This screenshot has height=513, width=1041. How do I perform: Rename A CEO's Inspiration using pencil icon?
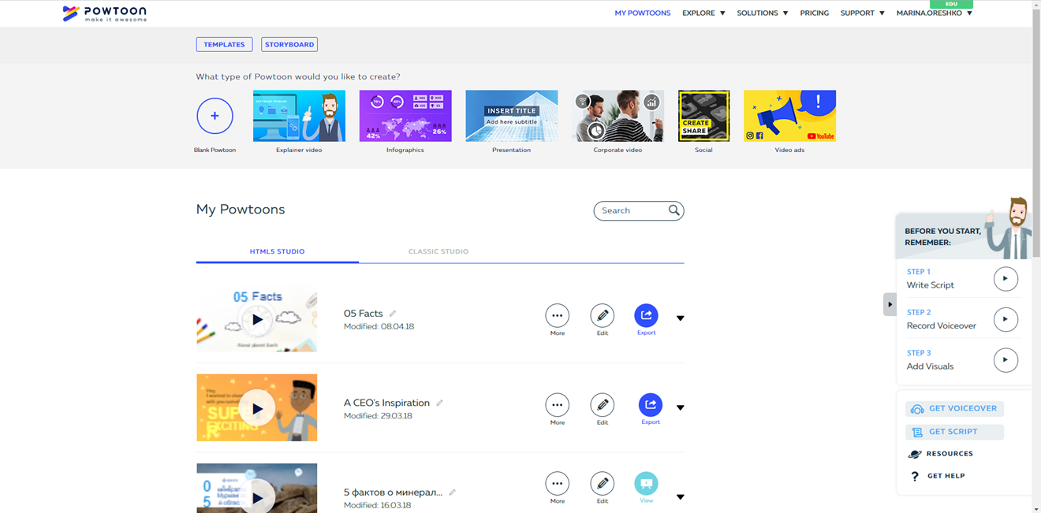point(439,403)
